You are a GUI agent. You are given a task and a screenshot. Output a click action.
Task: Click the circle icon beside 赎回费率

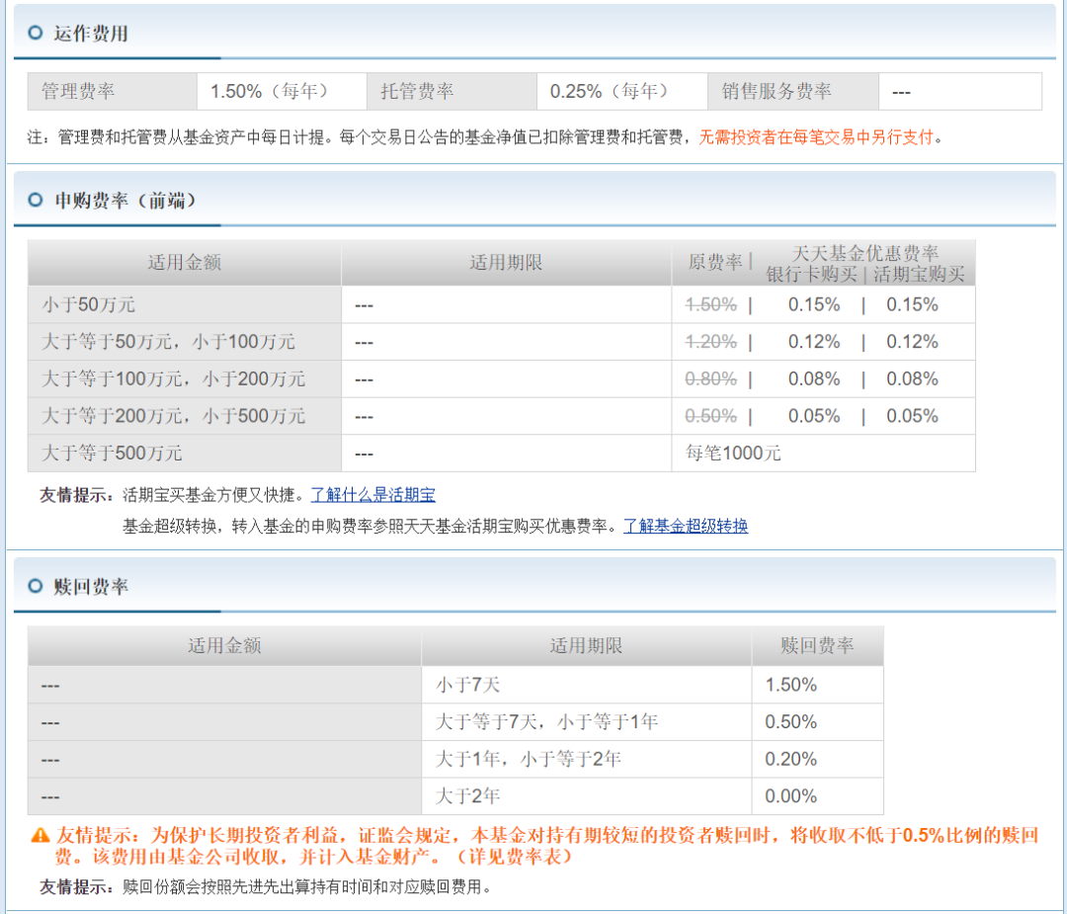tap(34, 586)
